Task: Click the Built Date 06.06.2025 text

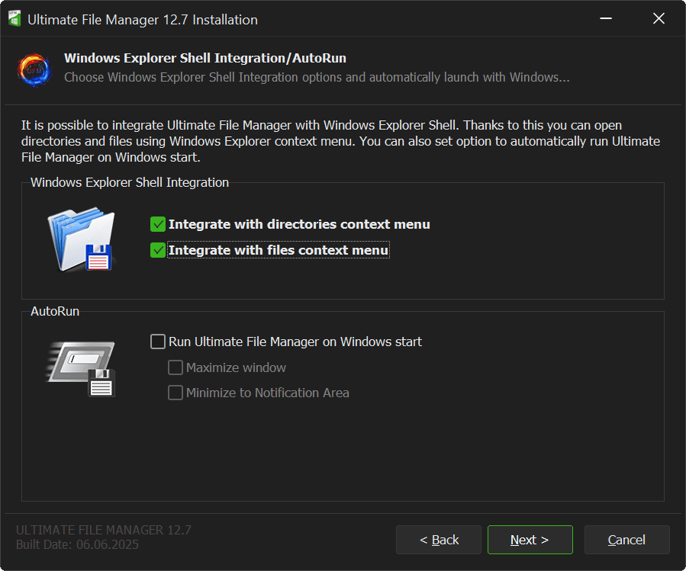Action: (x=77, y=545)
